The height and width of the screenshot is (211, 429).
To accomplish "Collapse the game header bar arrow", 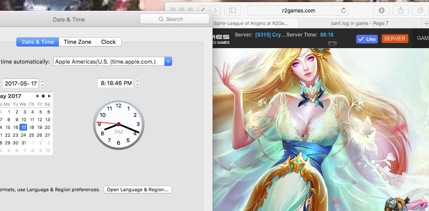I will point(332,43).
